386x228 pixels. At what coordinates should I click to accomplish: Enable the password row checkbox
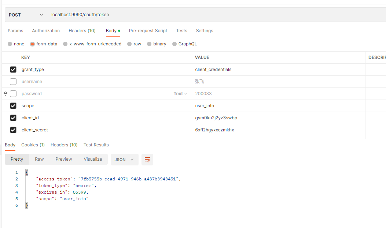(x=13, y=94)
